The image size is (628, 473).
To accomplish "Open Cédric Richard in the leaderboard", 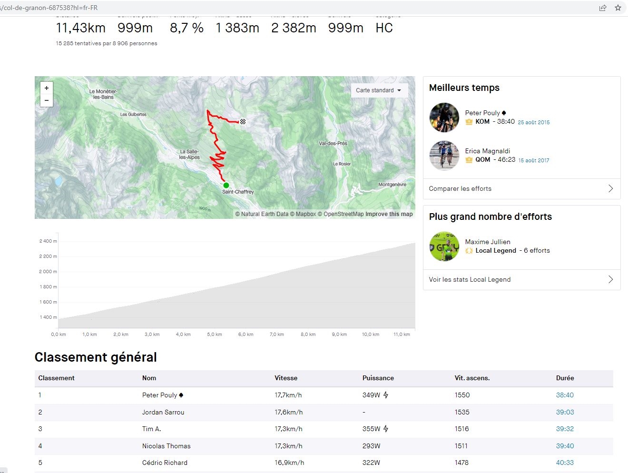I will (165, 463).
